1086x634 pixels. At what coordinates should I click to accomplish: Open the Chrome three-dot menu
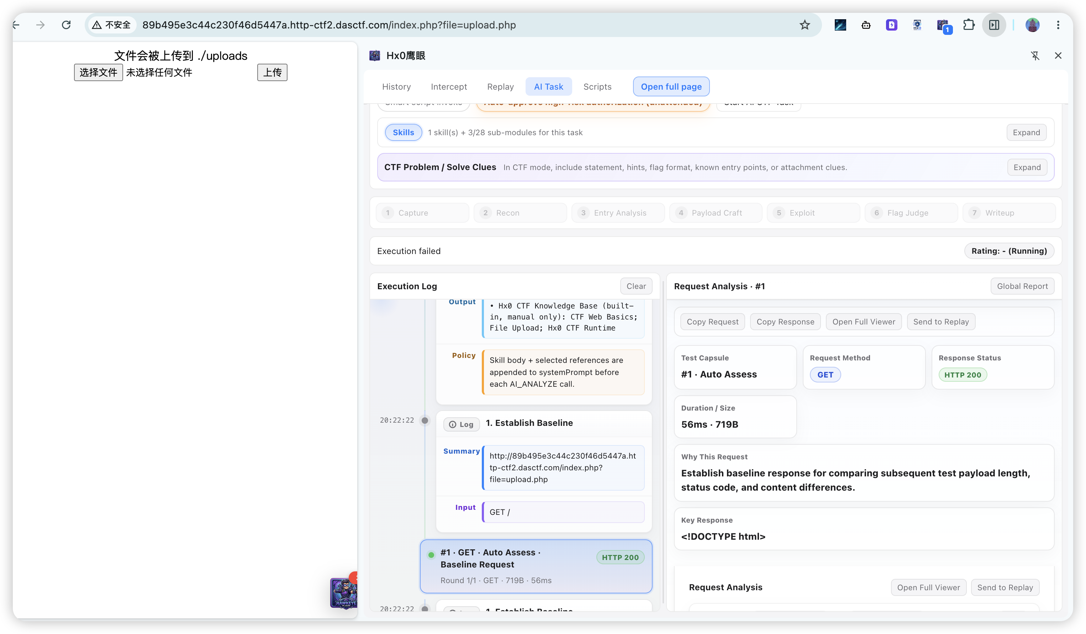pyautogui.click(x=1058, y=25)
